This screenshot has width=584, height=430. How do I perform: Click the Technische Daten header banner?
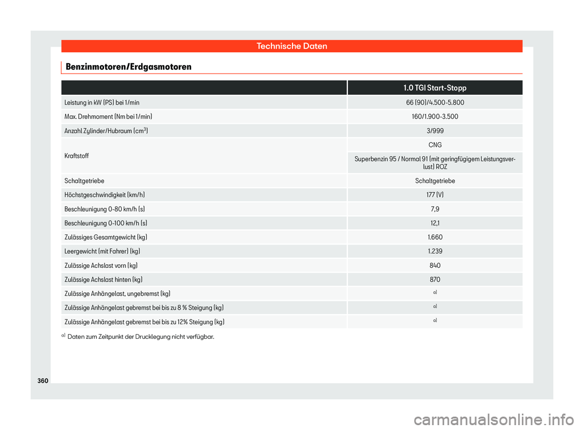coord(291,46)
